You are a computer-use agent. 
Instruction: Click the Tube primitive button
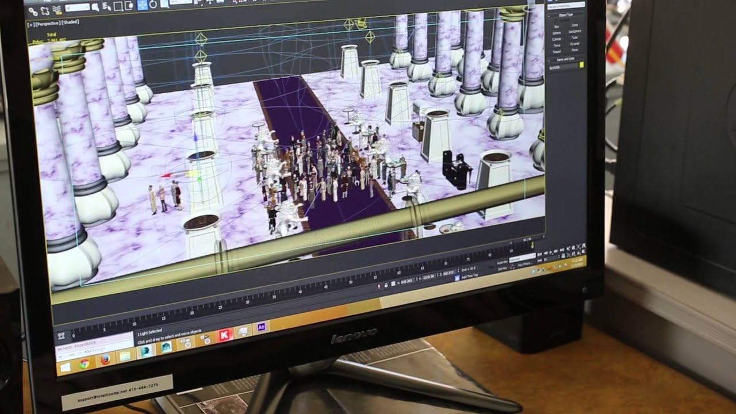[575, 37]
